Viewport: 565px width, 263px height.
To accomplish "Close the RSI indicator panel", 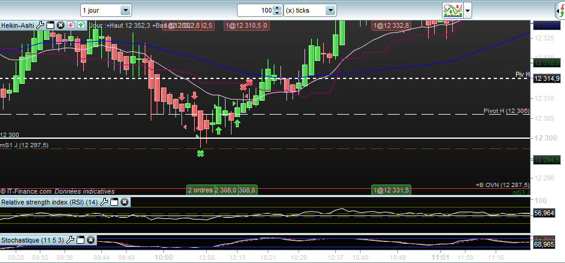I will (x=124, y=202).
